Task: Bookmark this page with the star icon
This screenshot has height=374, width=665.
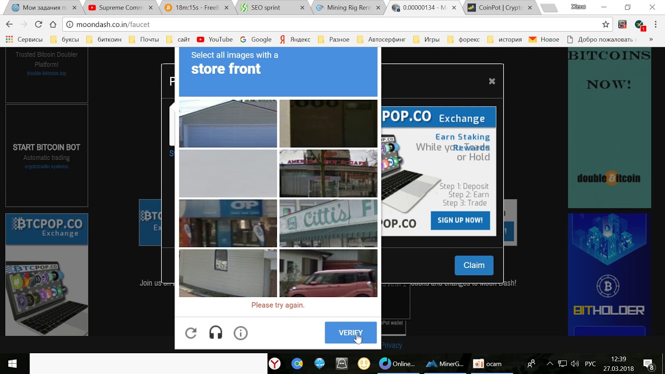Action: 606,24
